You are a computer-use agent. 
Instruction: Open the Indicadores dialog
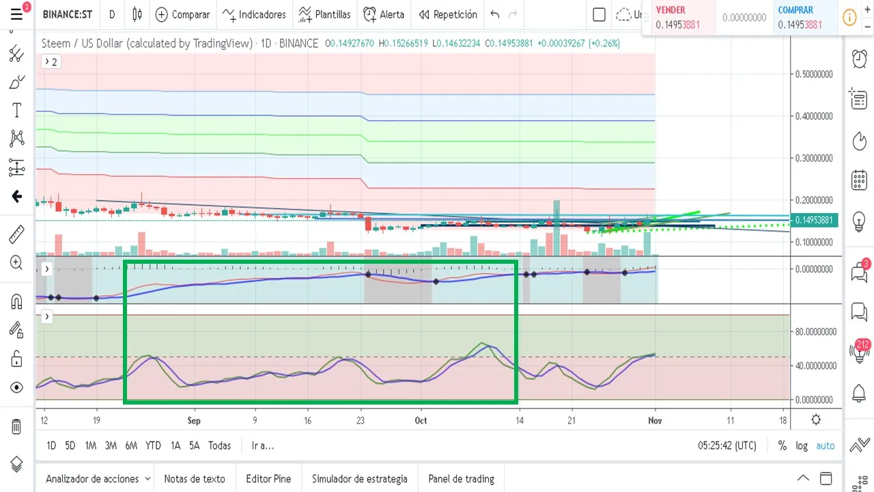pyautogui.click(x=254, y=14)
